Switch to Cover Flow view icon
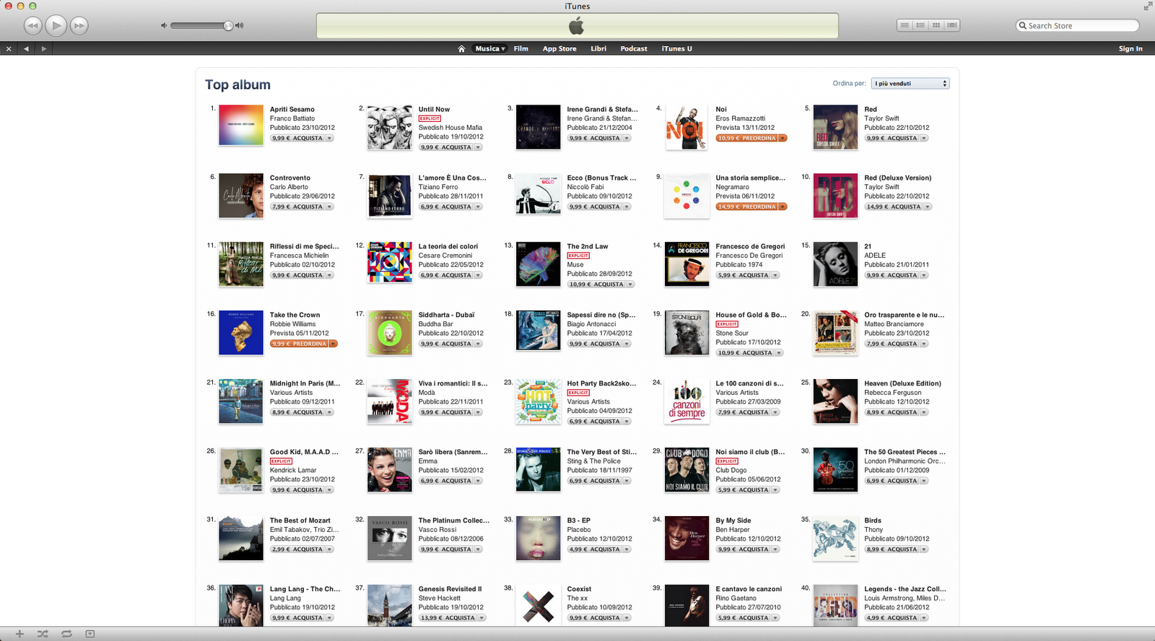Viewport: 1155px width, 641px height. pyautogui.click(x=952, y=25)
